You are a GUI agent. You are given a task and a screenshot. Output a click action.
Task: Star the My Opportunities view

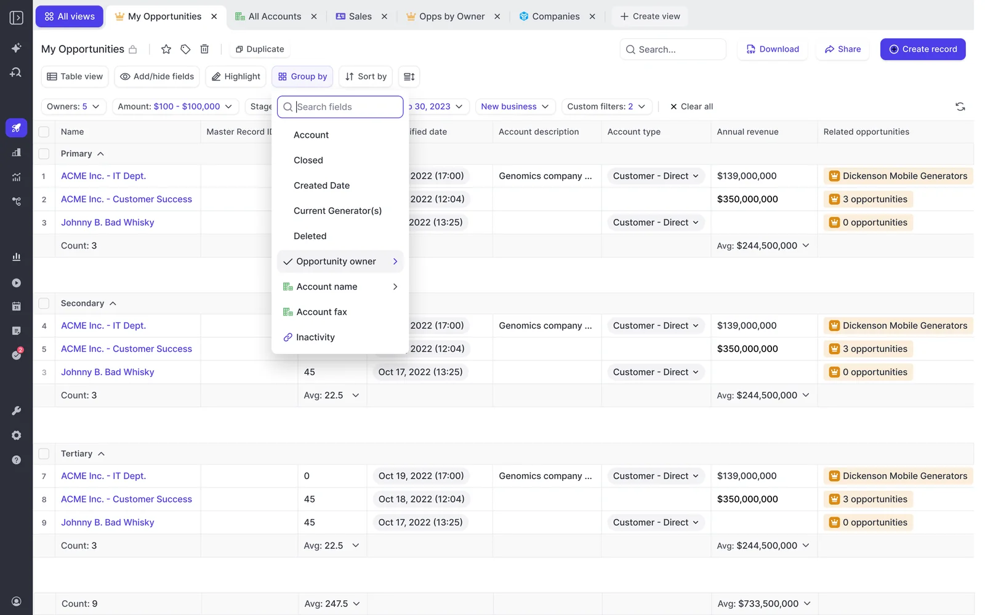[166, 49]
